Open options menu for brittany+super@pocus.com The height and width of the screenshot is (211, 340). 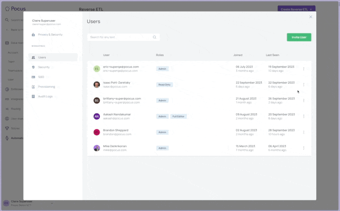303,100
